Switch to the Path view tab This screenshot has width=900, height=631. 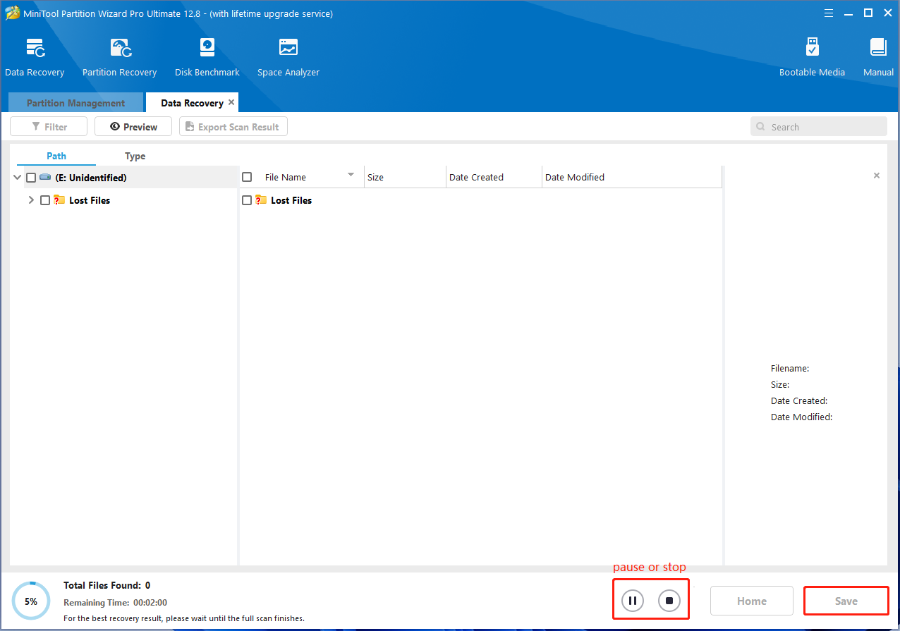pos(56,156)
